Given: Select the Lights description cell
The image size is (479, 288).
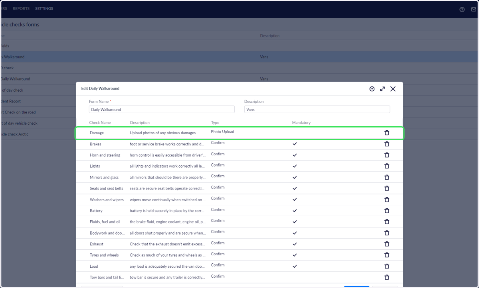Looking at the screenshot, I should (167, 166).
